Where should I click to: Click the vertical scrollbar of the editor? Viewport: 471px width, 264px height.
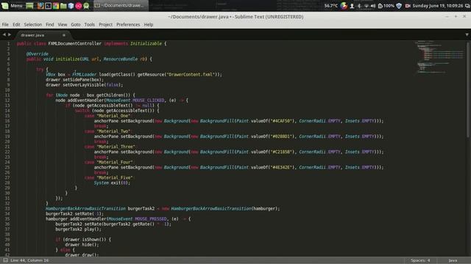(468, 89)
